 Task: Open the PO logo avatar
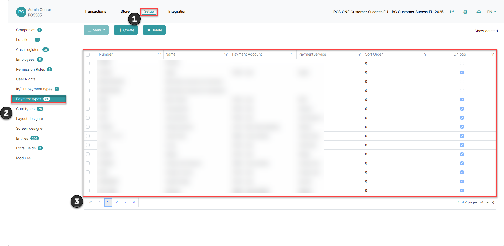(x=21, y=12)
